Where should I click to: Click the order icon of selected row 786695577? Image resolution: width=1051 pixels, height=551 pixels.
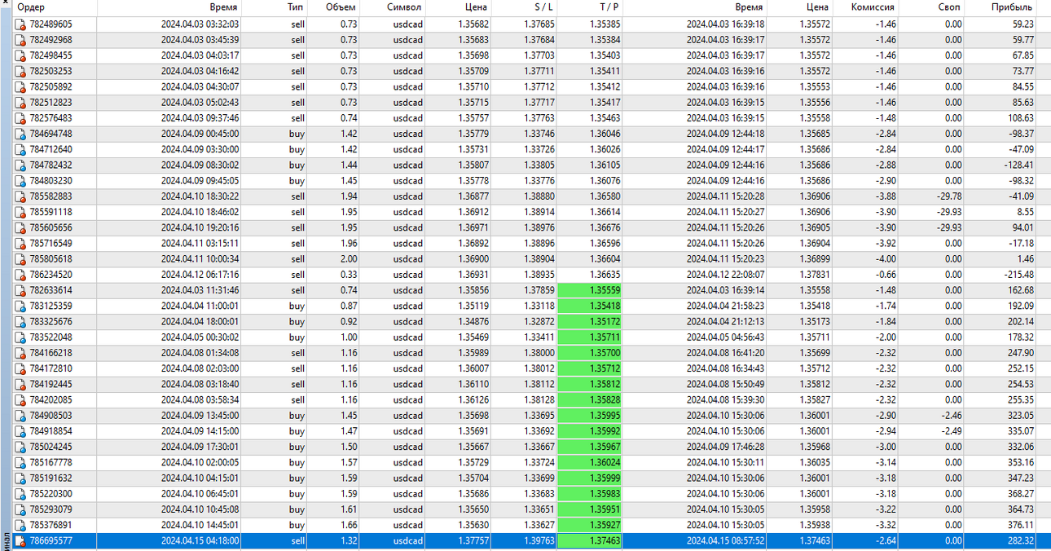click(20, 541)
